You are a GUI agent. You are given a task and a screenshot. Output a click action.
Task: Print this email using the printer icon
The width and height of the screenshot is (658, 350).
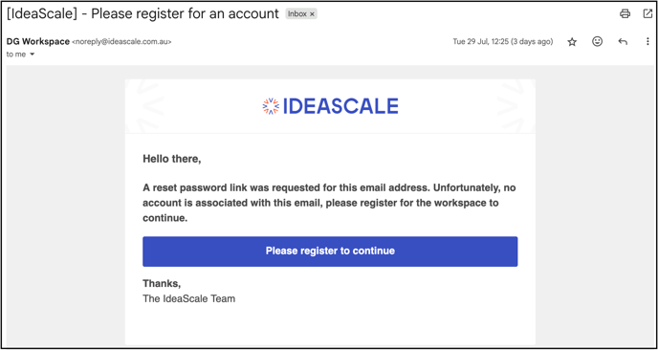tap(625, 13)
